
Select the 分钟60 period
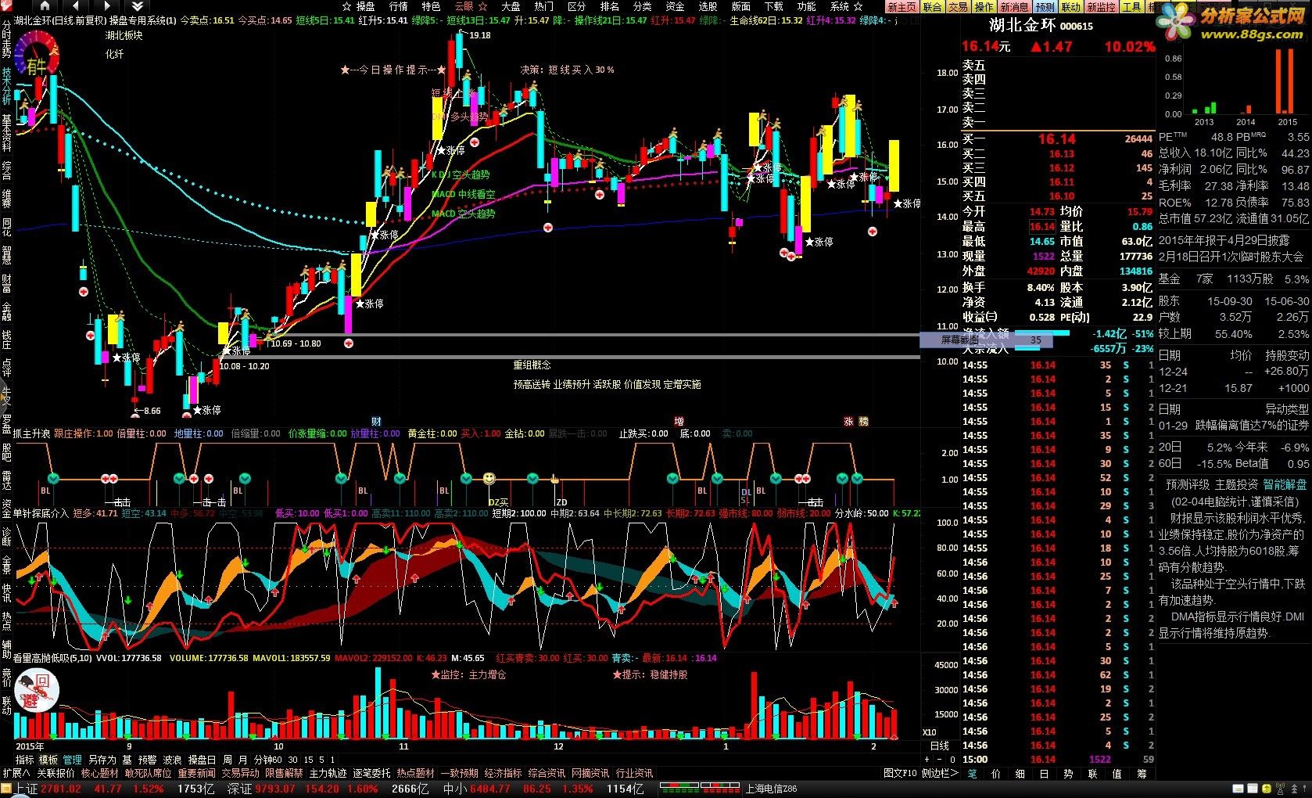pos(268,760)
